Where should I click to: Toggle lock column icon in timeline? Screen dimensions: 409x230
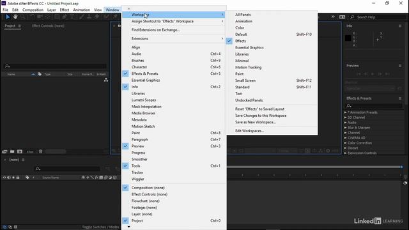pyautogui.click(x=18, y=178)
